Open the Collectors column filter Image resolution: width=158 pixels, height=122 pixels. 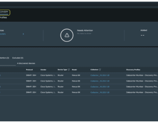click(x=100, y=70)
